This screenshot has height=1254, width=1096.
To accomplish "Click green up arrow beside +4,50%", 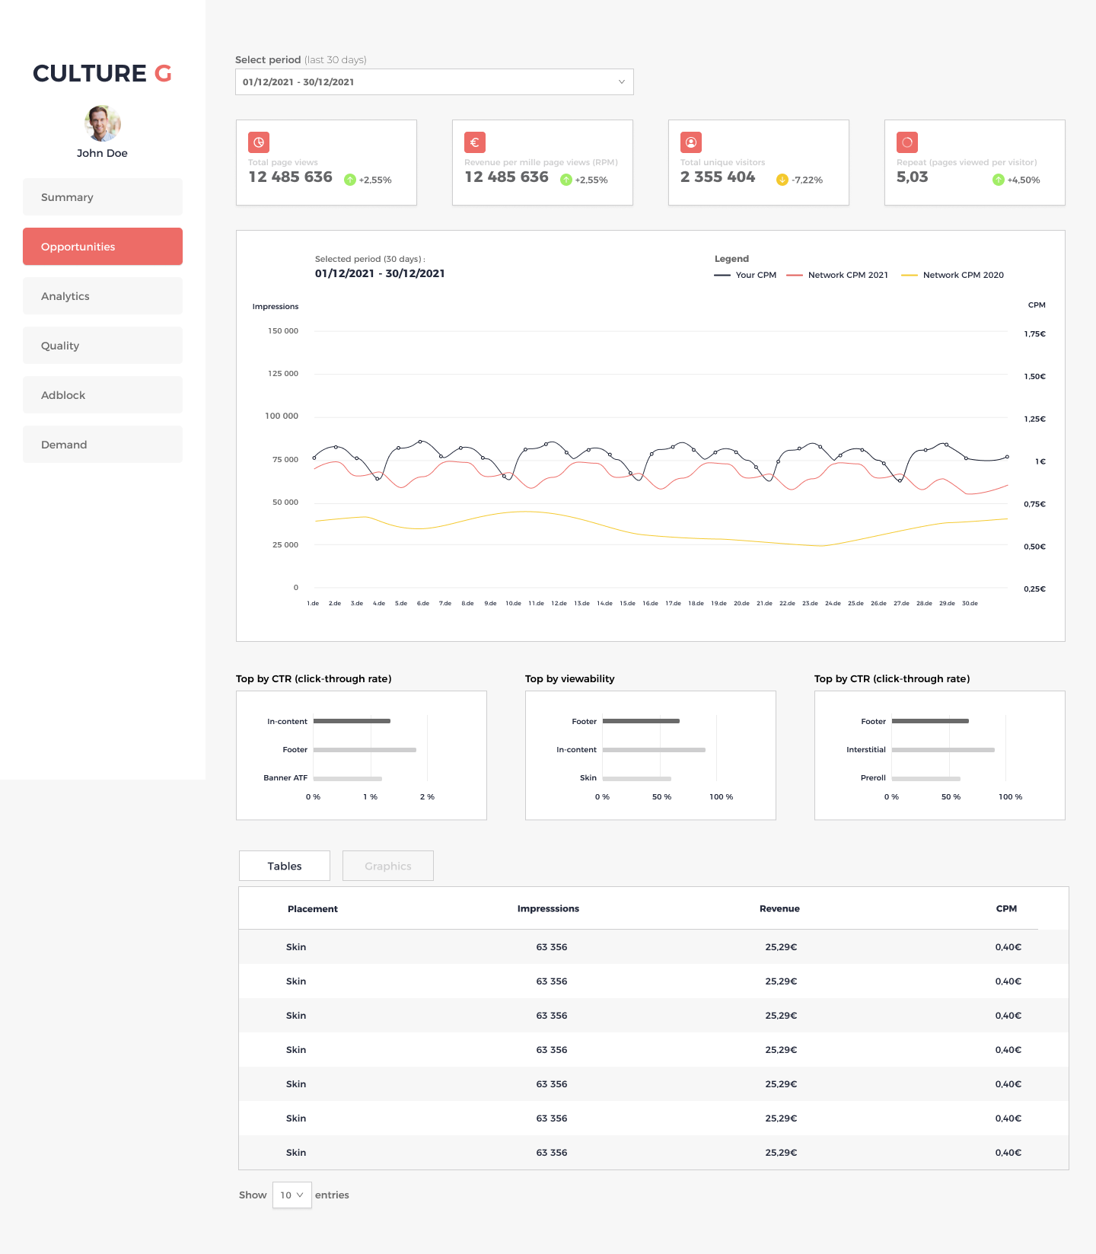I will pyautogui.click(x=999, y=180).
